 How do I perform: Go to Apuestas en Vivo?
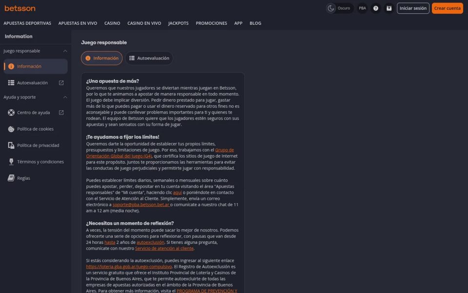78,23
